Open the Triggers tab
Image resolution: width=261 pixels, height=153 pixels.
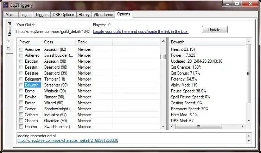(x=42, y=15)
